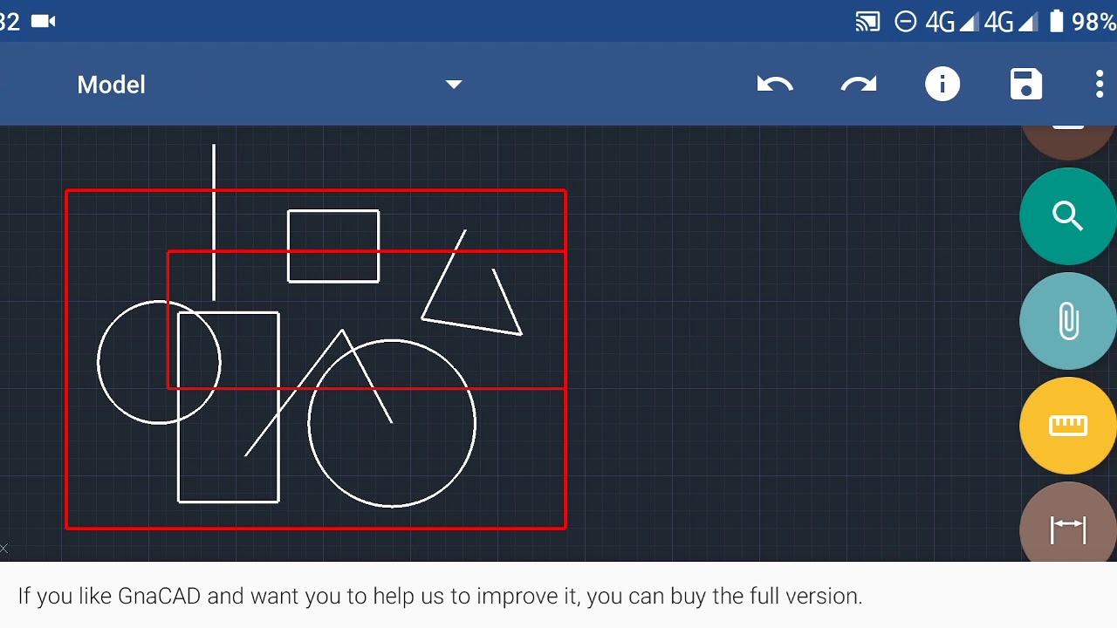Viewport: 1117px width, 628px height.
Task: Open the Model space selector label
Action: [112, 85]
